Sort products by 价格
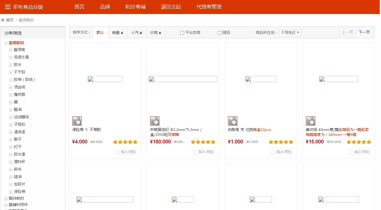 click(x=156, y=33)
